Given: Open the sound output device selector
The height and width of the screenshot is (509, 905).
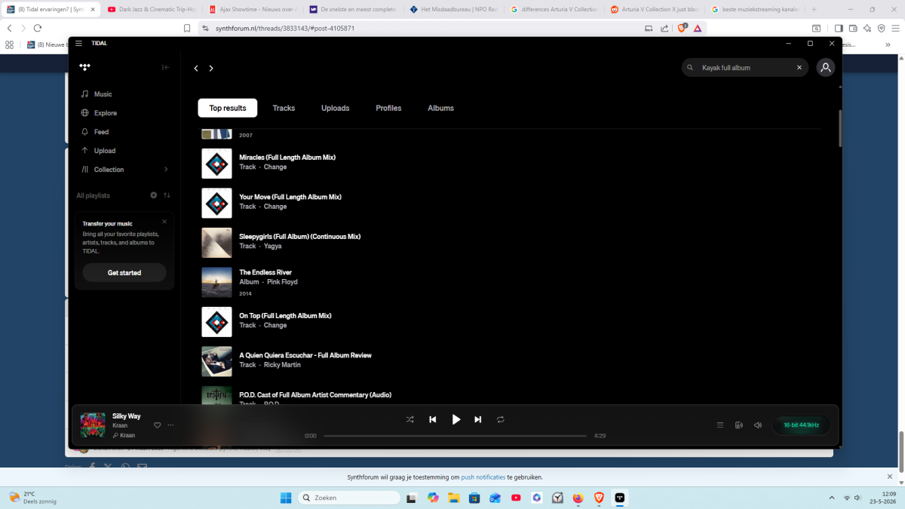Looking at the screenshot, I should [739, 425].
